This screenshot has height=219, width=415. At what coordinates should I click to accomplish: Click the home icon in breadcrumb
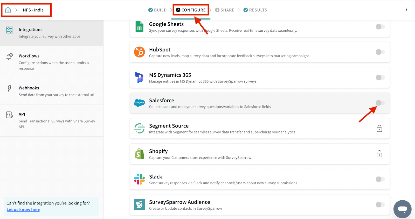[x=8, y=10]
